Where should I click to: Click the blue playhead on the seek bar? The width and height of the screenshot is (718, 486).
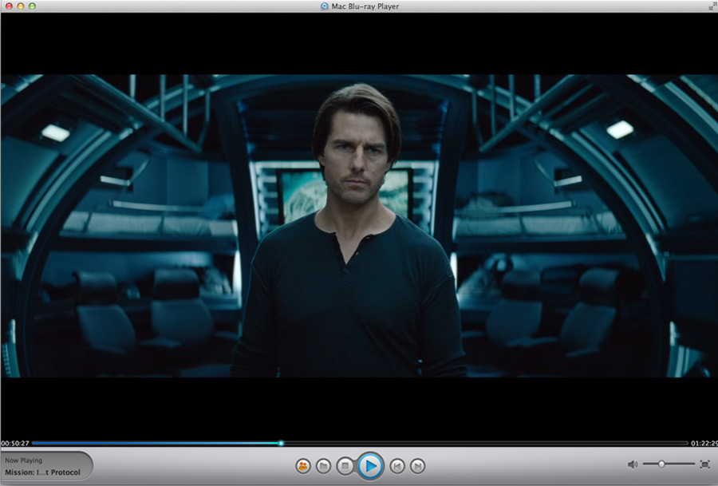point(281,443)
